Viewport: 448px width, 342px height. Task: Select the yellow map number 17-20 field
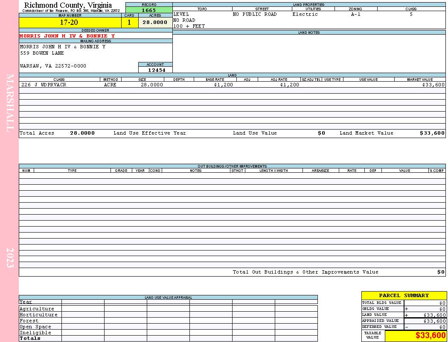coord(70,22)
